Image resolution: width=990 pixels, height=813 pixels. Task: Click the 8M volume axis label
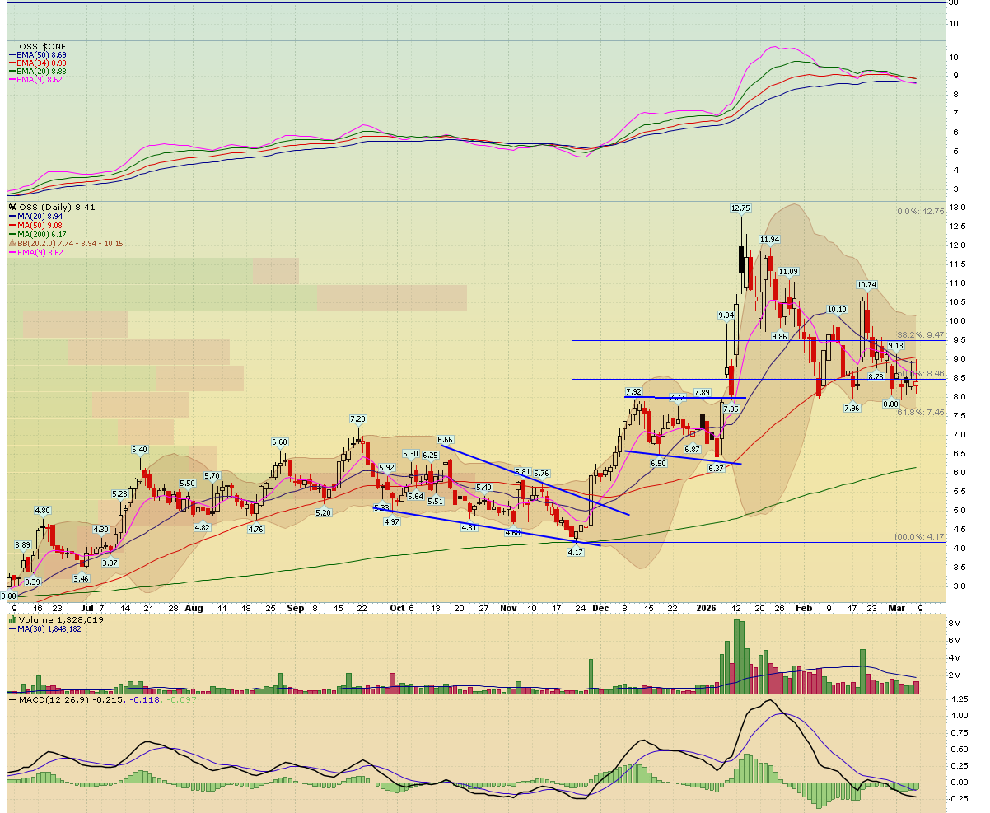coord(954,624)
